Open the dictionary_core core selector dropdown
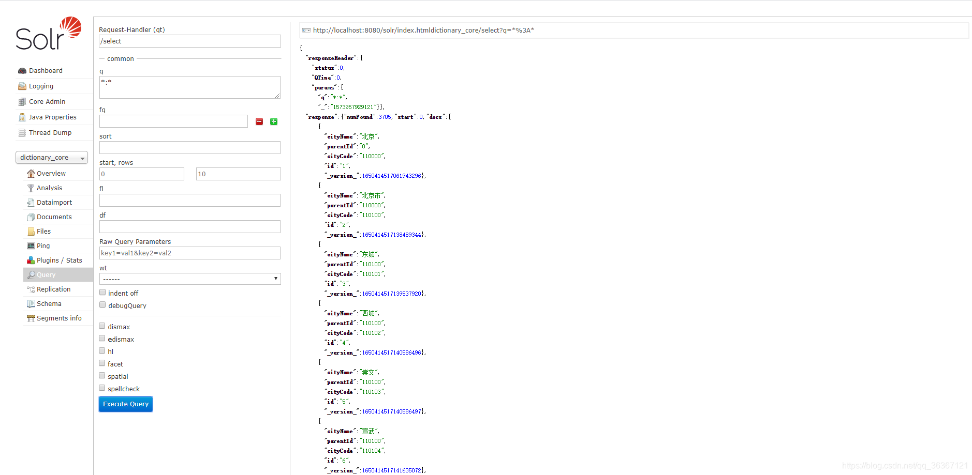Image resolution: width=972 pixels, height=475 pixels. pyautogui.click(x=52, y=158)
